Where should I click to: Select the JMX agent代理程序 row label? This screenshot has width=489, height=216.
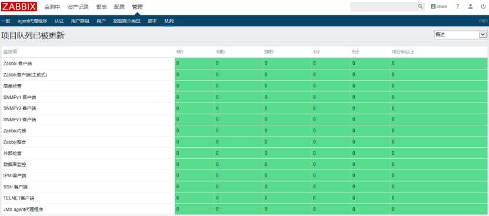(24, 210)
